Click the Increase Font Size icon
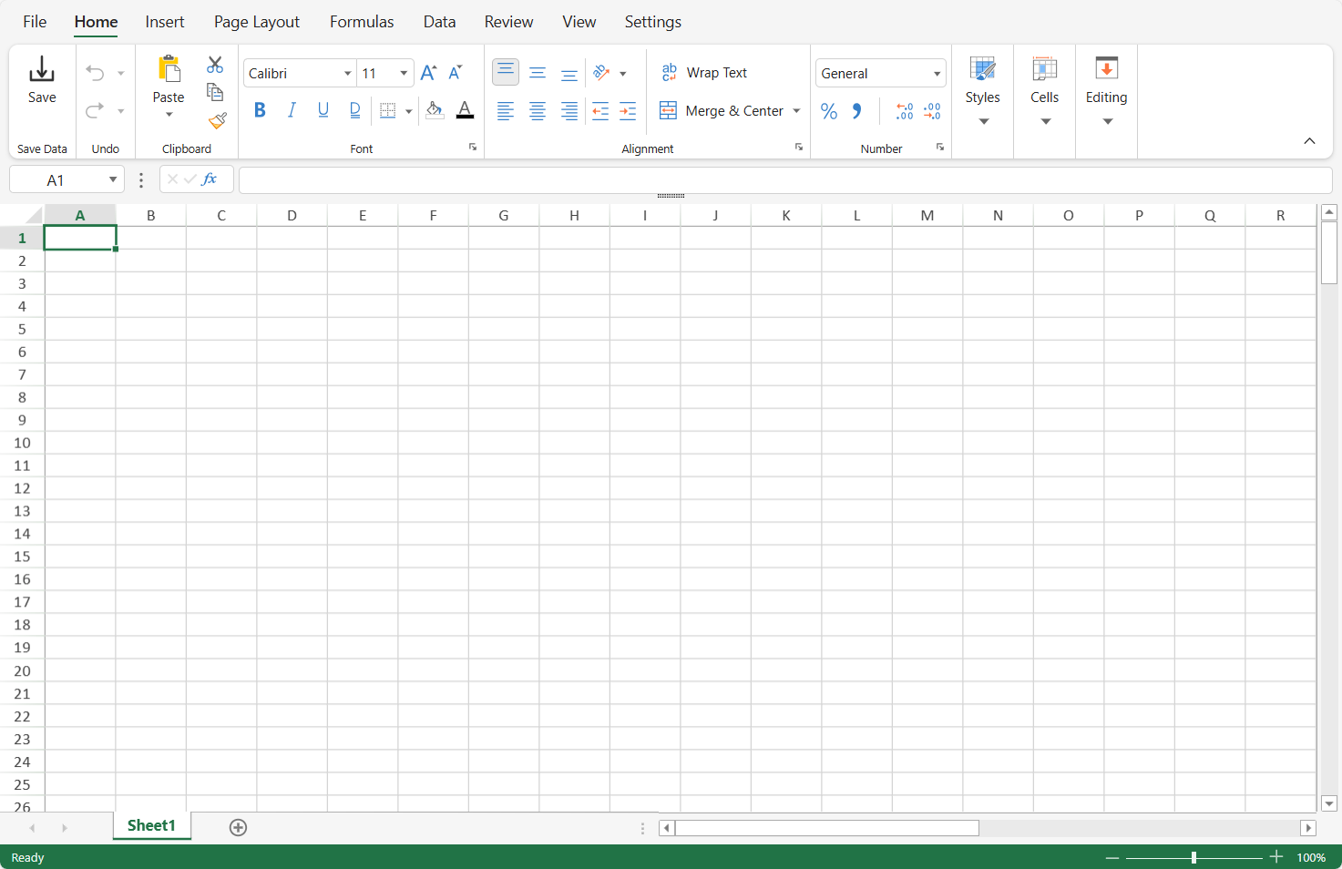Image resolution: width=1342 pixels, height=869 pixels. [x=428, y=73]
